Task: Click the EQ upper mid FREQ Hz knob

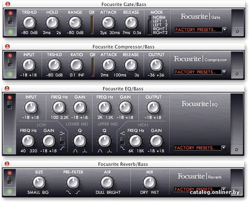Action: coord(105,108)
